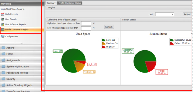Open the Configuration item

pyautogui.click(x=12, y=37)
